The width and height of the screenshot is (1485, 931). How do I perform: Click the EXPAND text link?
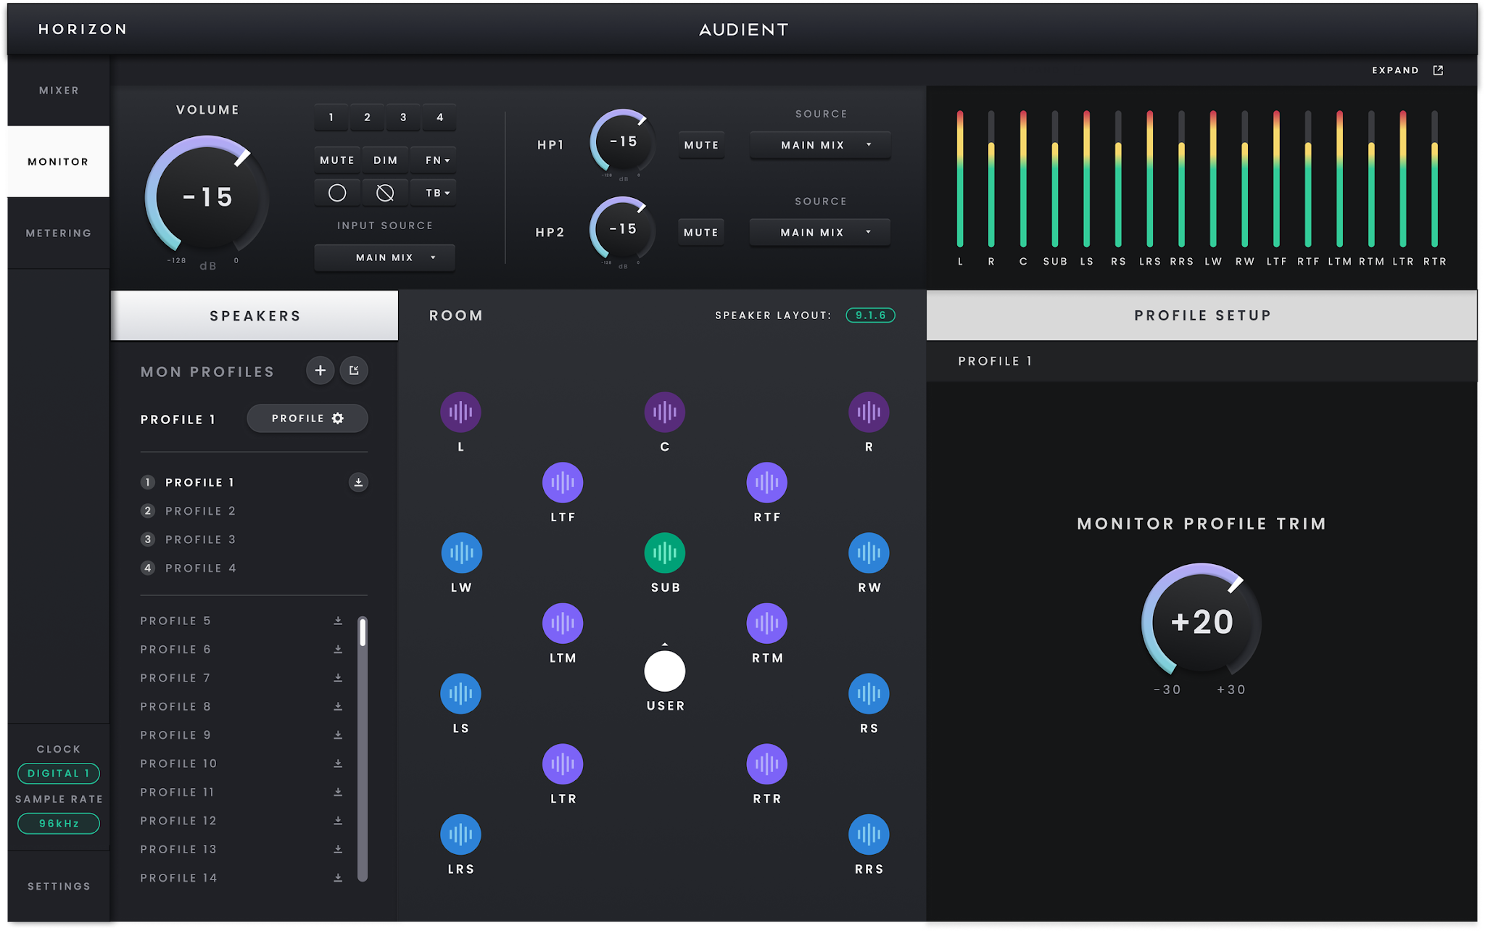point(1395,70)
